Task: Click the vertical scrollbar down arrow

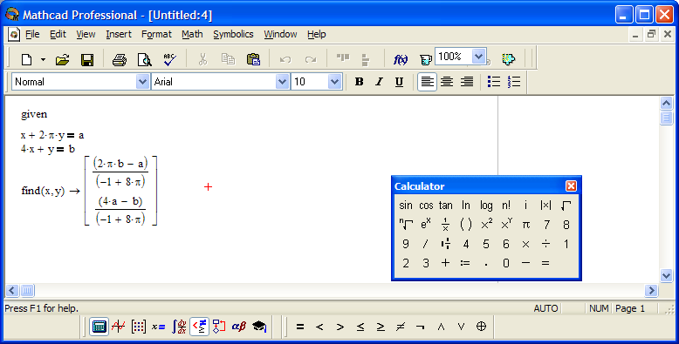Action: (x=666, y=275)
